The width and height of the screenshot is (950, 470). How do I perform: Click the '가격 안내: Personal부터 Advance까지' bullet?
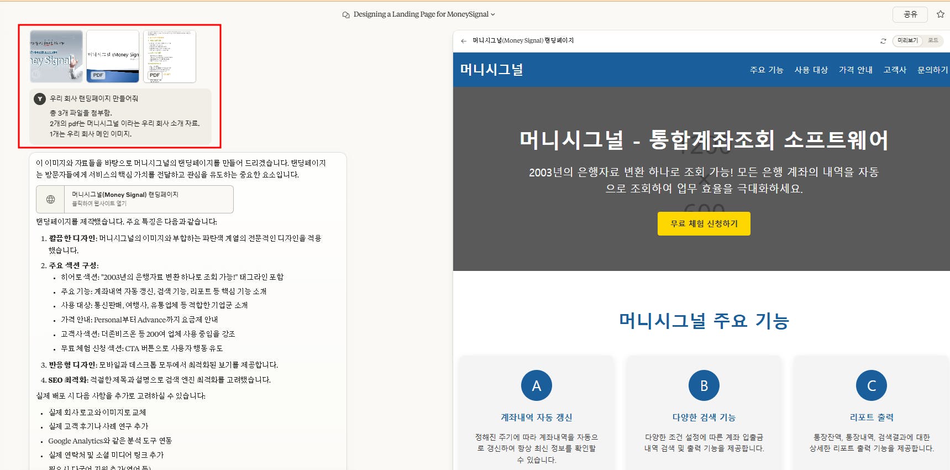point(139,320)
